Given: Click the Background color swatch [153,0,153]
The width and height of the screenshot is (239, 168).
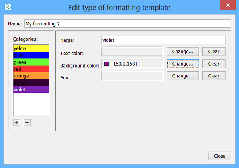Looking at the screenshot, I should (x=106, y=64).
